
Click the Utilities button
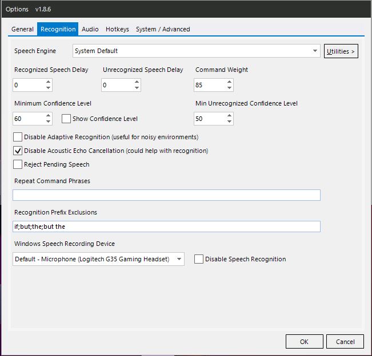[x=341, y=51]
